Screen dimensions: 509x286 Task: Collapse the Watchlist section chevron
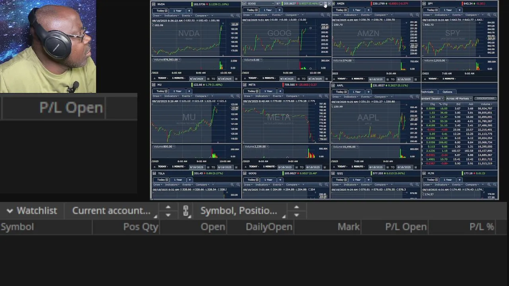[x=10, y=211]
